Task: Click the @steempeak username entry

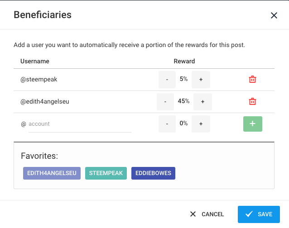Action: tap(39, 80)
